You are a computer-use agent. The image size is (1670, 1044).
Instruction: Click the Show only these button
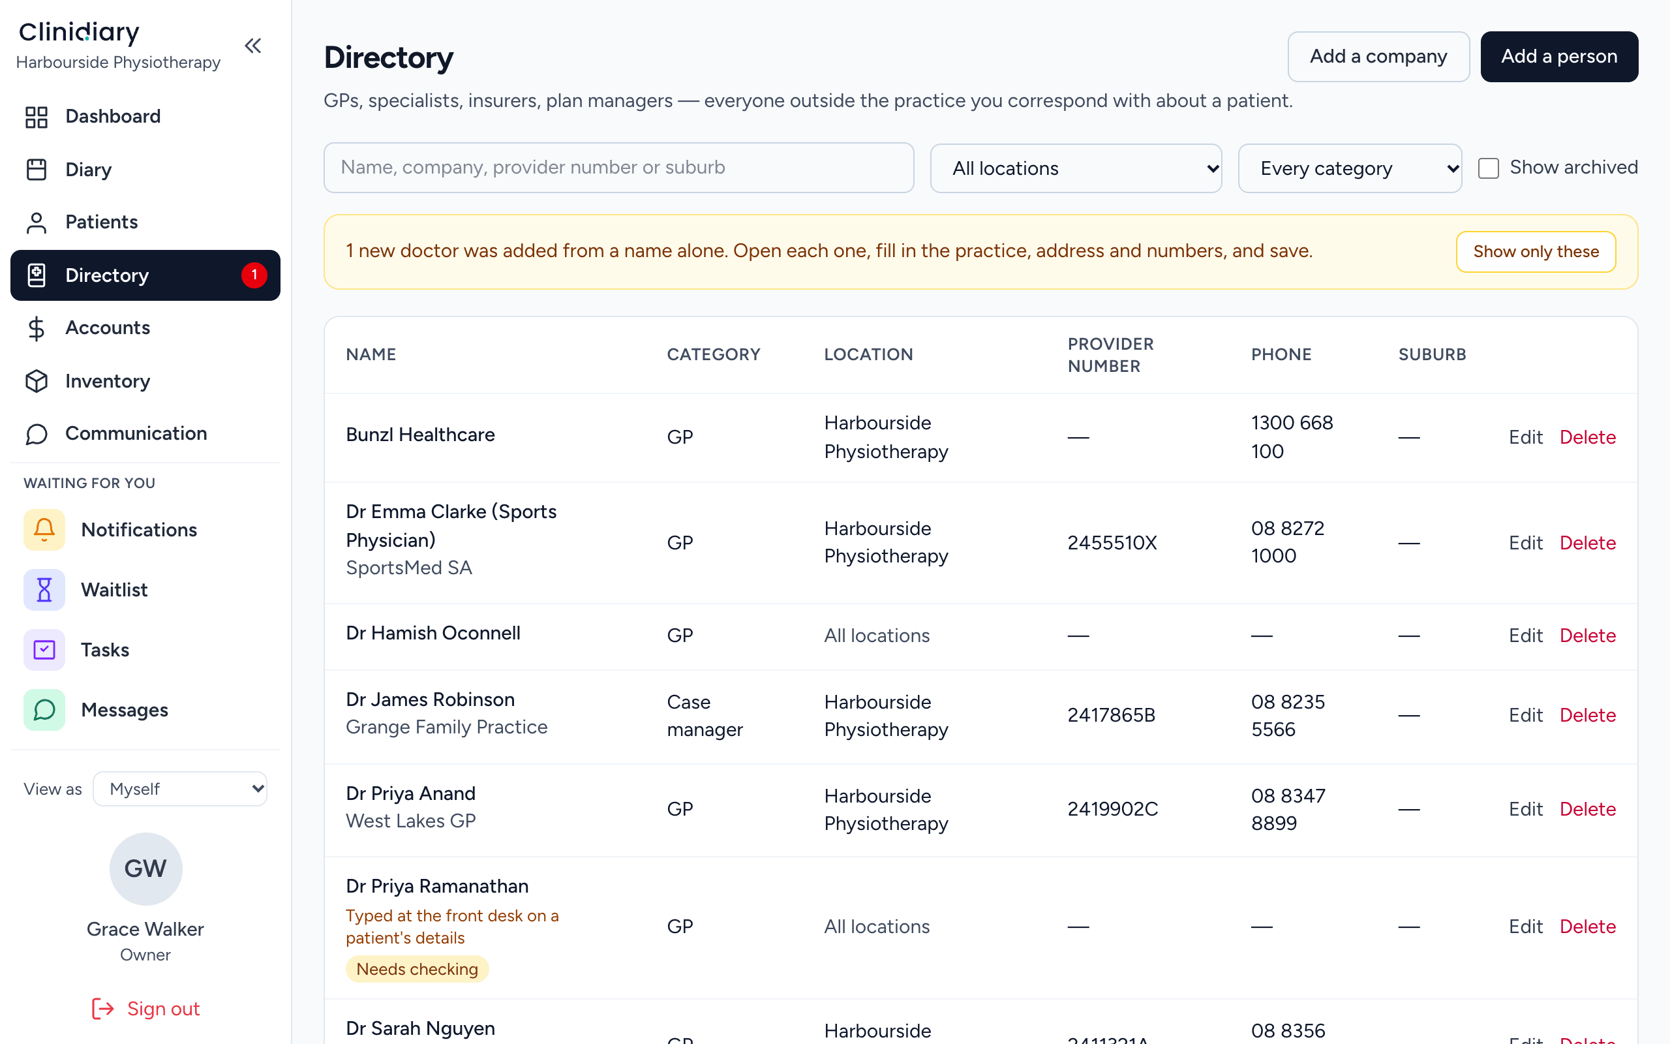pyautogui.click(x=1536, y=251)
